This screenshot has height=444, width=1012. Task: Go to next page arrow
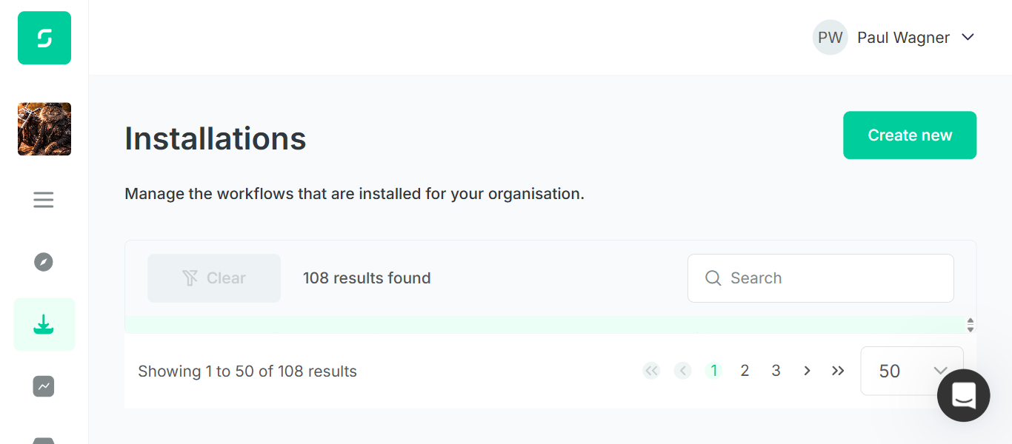point(807,371)
